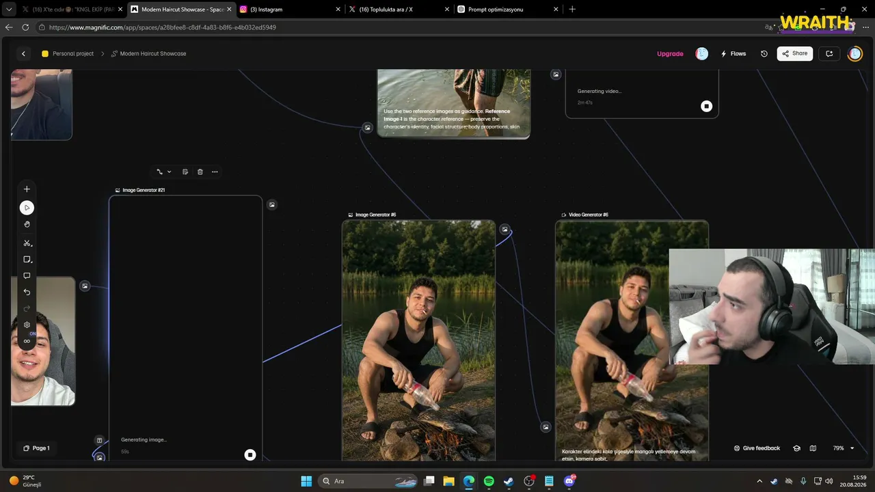Reload the page

pyautogui.click(x=25, y=27)
